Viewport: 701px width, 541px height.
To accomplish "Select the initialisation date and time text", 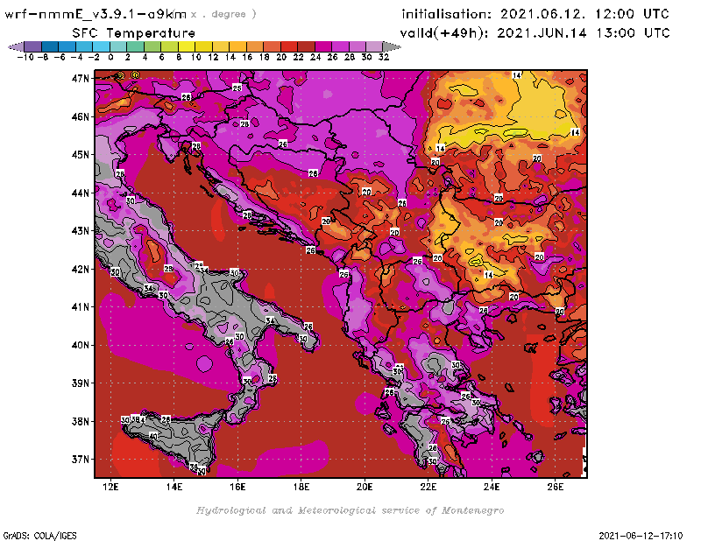I will click(535, 14).
